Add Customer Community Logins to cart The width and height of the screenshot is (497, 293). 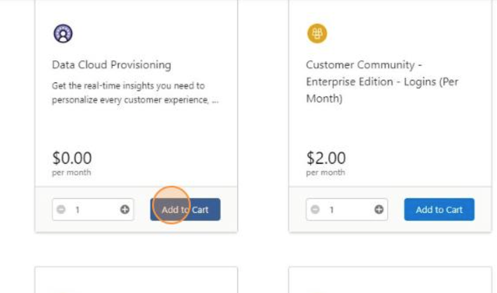click(x=439, y=209)
